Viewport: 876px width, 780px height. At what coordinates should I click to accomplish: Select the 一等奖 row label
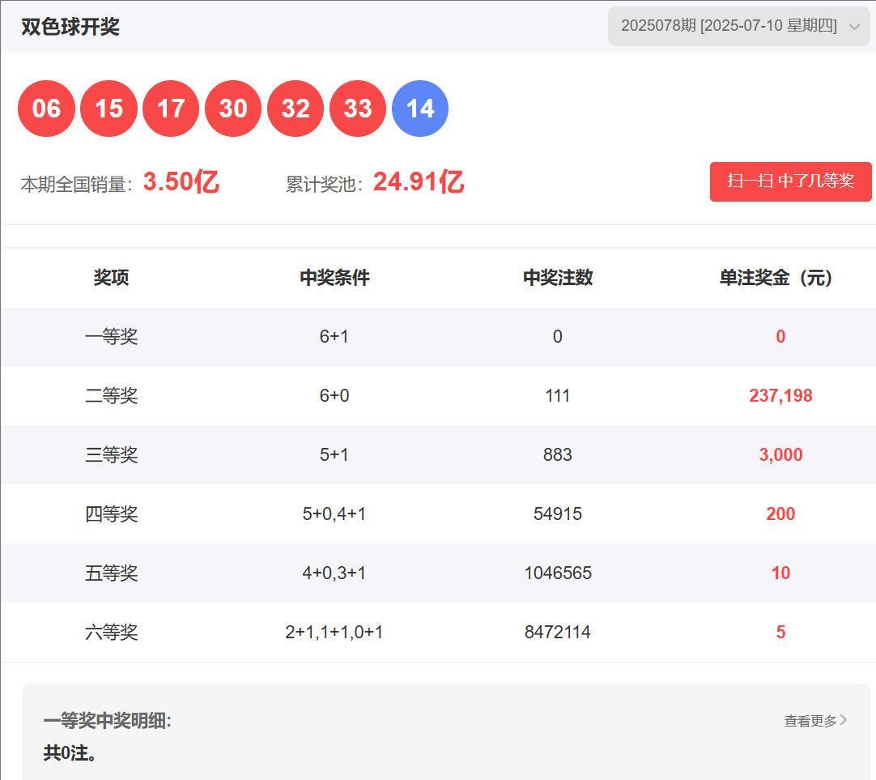112,337
